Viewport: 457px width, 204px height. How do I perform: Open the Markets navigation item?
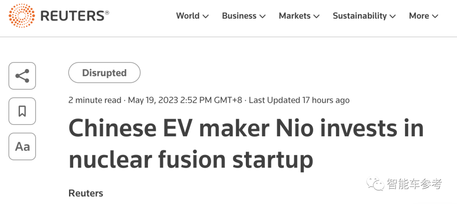(x=295, y=16)
